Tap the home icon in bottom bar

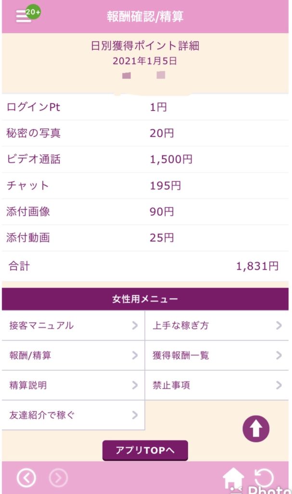(233, 479)
